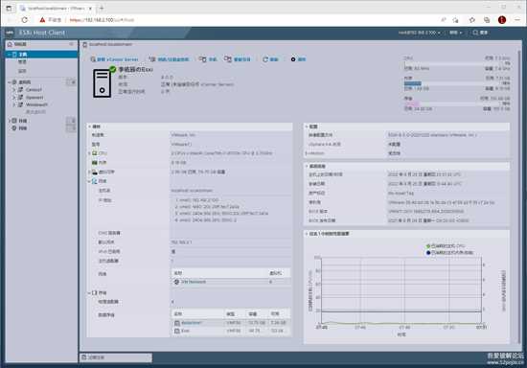The image size is (527, 368).
Task: Click the Reboot toolbar button
Action: pyautogui.click(x=238, y=59)
